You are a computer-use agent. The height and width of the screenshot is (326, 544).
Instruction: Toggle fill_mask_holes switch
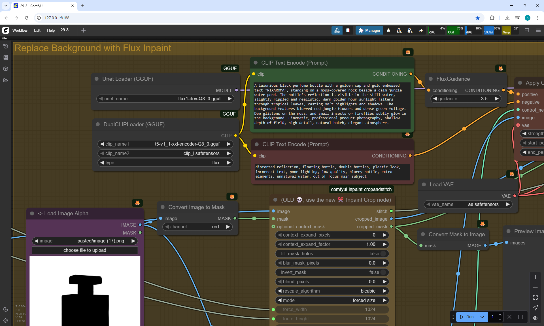383,253
